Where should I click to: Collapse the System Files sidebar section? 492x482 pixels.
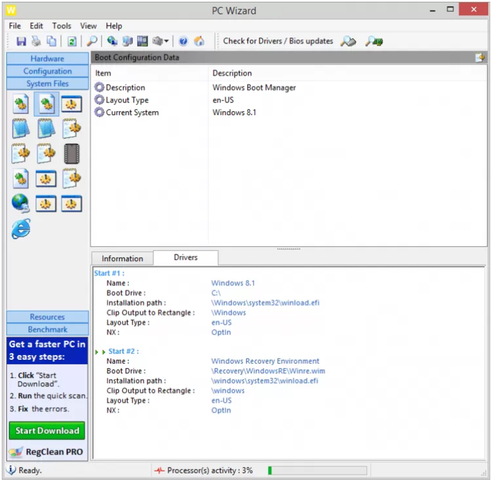tap(46, 83)
